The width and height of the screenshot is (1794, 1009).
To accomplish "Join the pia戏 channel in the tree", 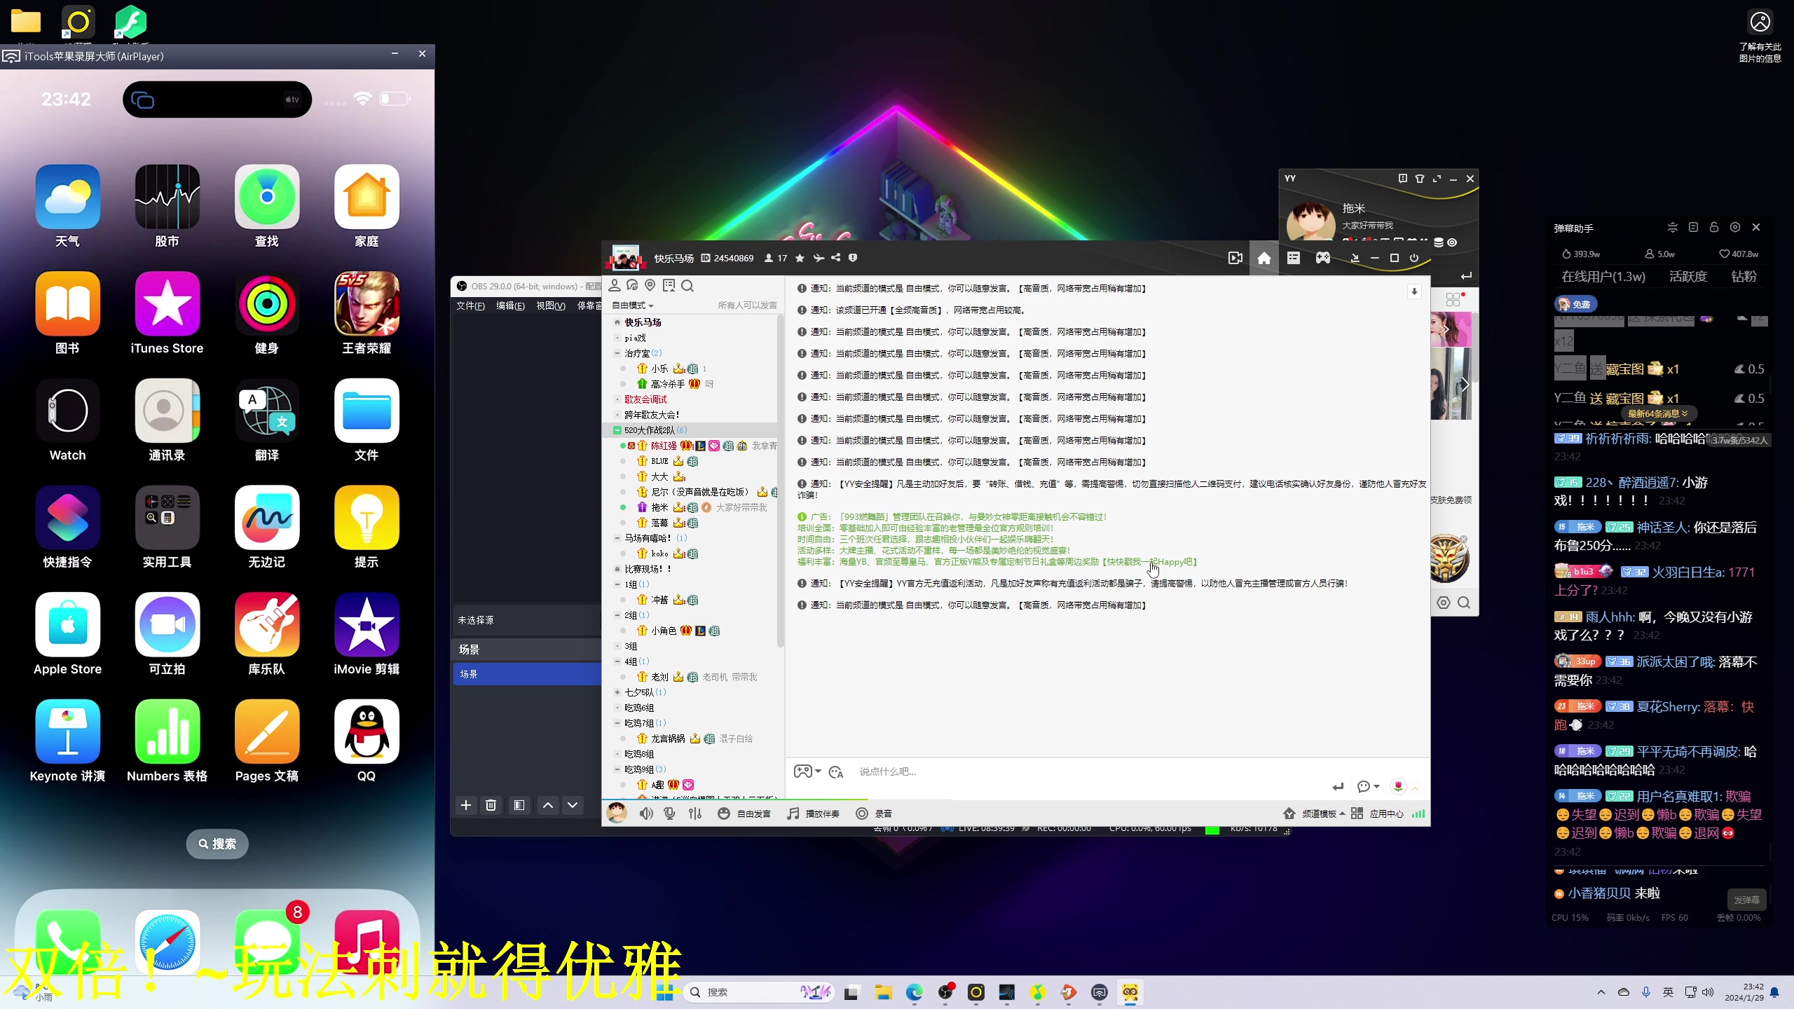I will coord(635,338).
